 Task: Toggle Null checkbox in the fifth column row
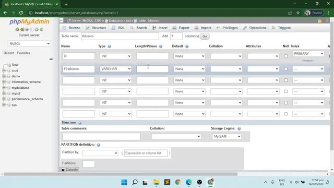(x=286, y=103)
